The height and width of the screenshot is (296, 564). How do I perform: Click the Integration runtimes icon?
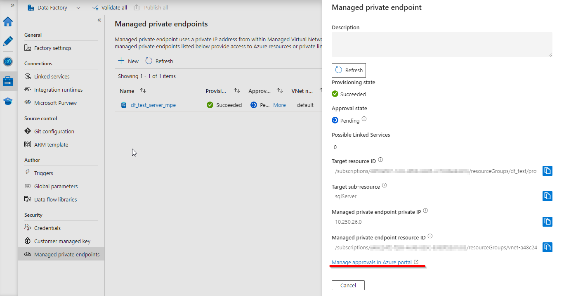coord(28,90)
